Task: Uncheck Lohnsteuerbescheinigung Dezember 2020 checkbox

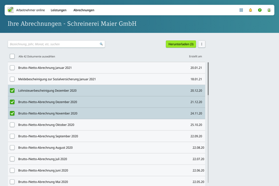Action: coord(12,91)
